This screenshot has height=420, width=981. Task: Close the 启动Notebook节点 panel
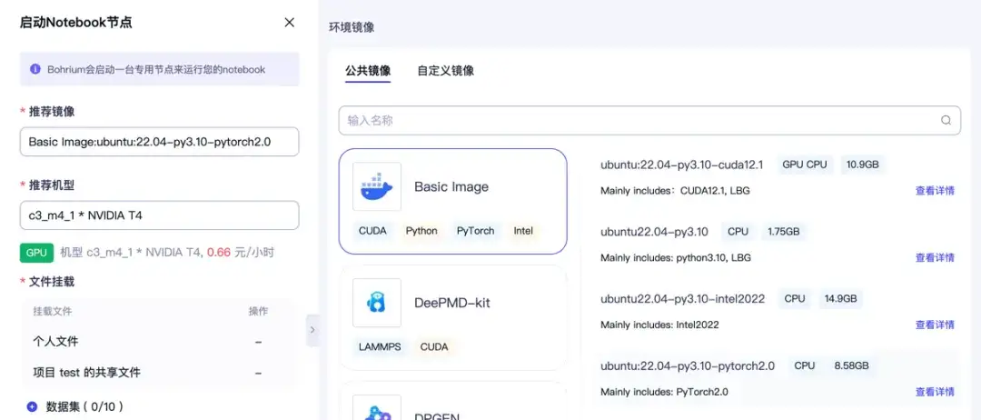coord(289,23)
